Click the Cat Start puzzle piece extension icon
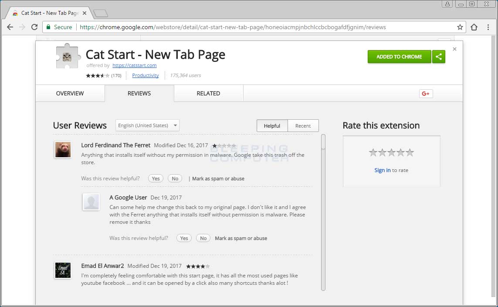This screenshot has height=307, width=498. [x=68, y=57]
